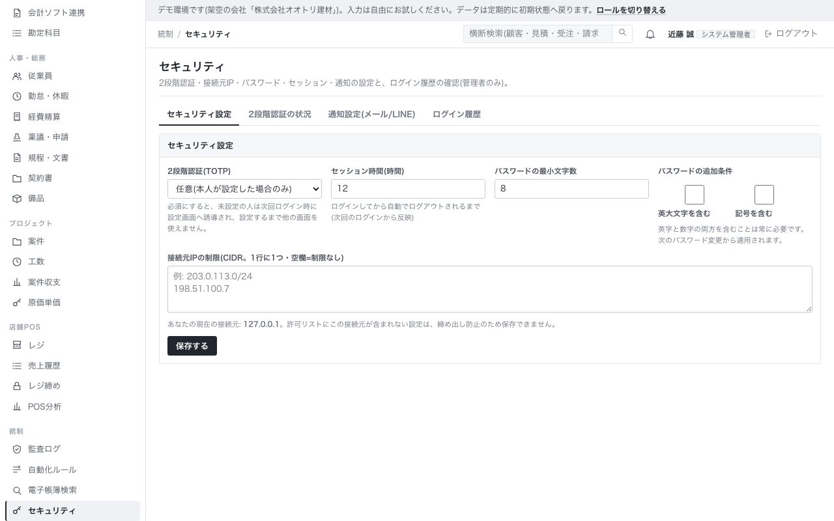This screenshot has height=521, width=834.
Task: Click the clock icon for 勤怠・休暇
Action: coord(17,96)
